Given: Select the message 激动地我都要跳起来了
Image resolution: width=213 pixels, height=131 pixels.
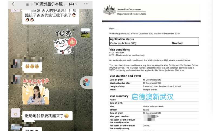Looking at the screenshot, I should [47, 116].
